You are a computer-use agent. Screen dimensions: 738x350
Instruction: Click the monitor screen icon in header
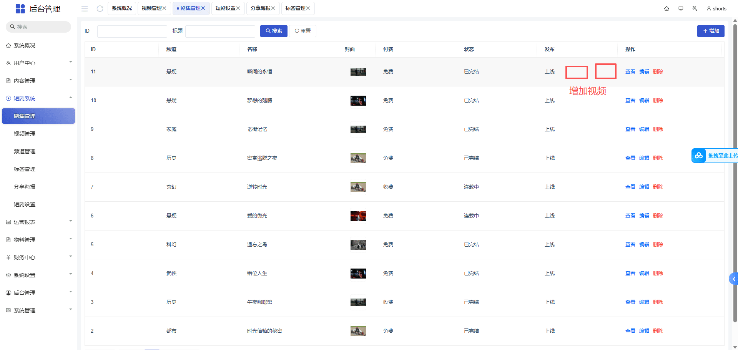tap(681, 8)
